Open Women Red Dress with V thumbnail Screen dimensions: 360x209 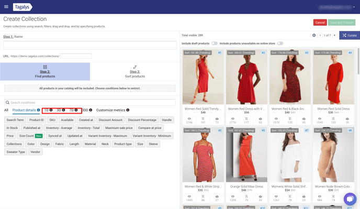(246, 77)
